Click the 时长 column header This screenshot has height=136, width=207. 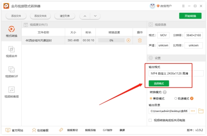88,32
